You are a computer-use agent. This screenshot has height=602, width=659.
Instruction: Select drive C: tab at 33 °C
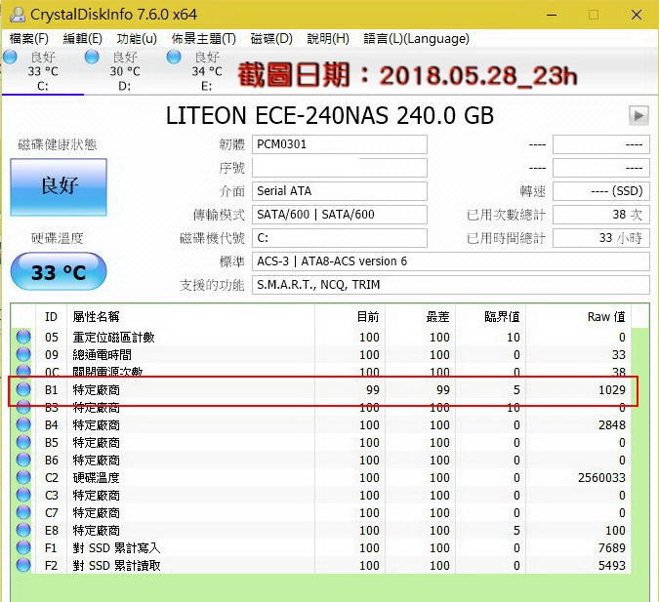42,71
